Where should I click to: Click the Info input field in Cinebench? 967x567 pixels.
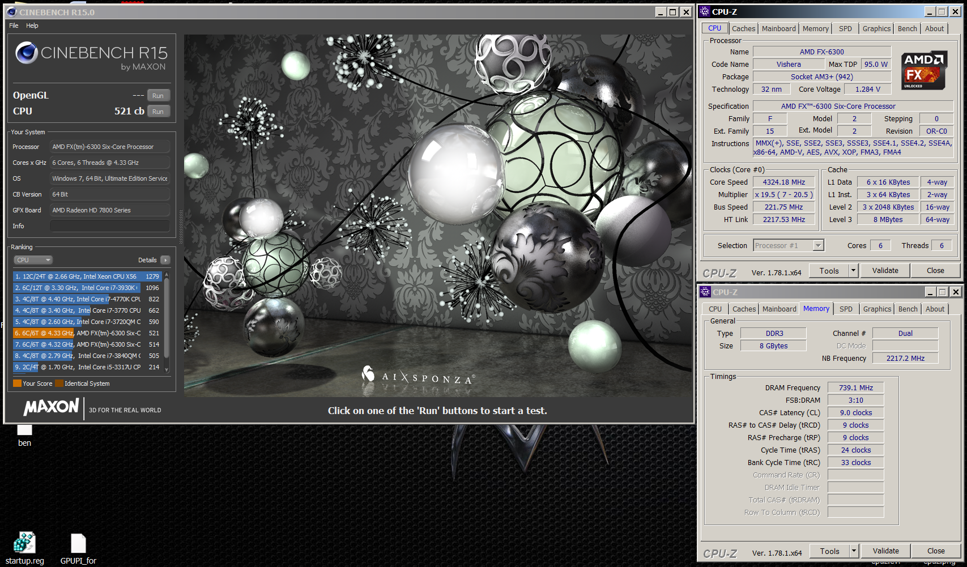(x=110, y=226)
